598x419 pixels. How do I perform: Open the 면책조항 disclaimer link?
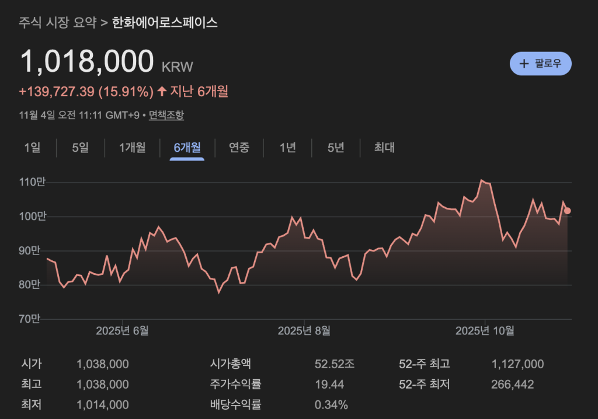pyautogui.click(x=166, y=115)
